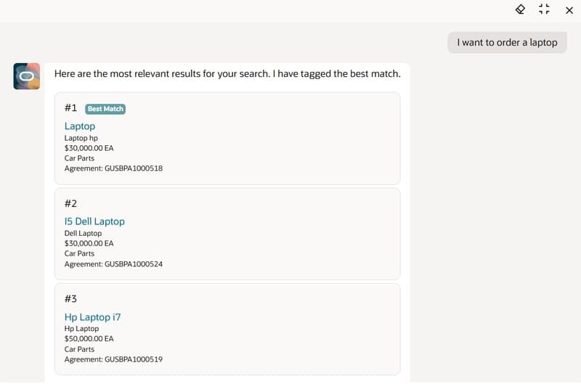Click the Car Parts category under Hp Laptop

(79, 349)
